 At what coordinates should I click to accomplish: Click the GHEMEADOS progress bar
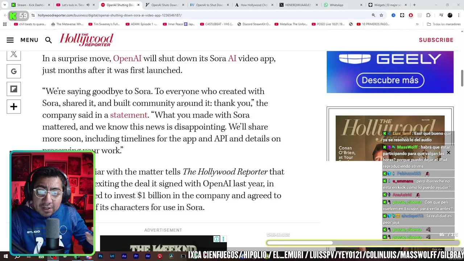[x=362, y=243]
